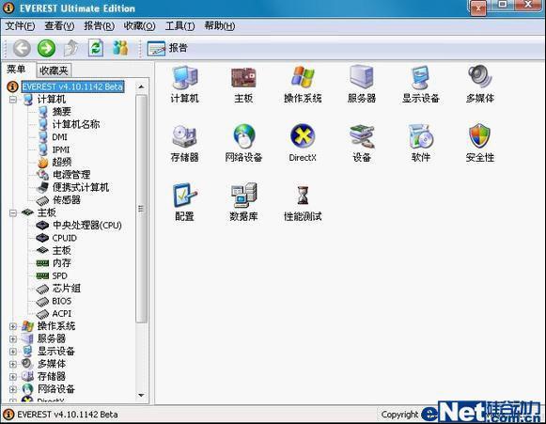The width and height of the screenshot is (546, 424).
Task: Select the 传感器 sensor tree item
Action: pos(66,200)
